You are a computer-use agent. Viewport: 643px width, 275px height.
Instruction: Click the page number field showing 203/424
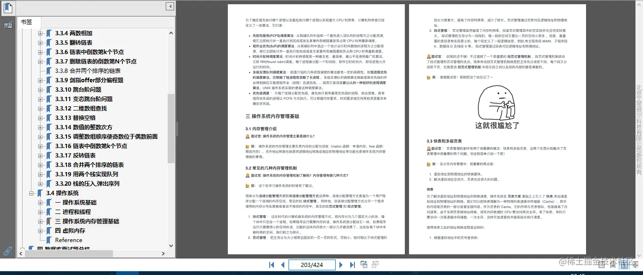[312, 265]
